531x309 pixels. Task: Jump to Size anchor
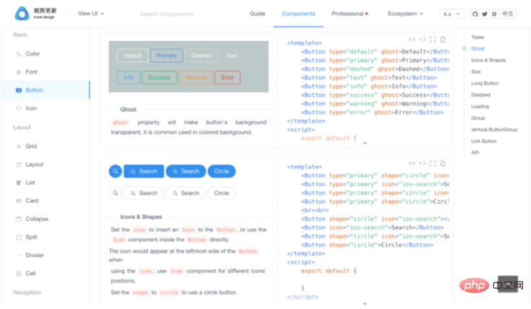click(475, 71)
